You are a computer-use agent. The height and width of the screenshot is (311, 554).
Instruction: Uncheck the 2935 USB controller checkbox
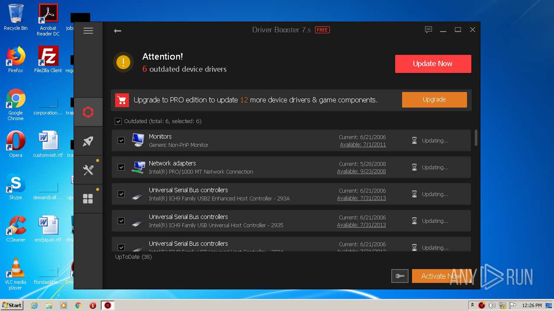coord(121,221)
